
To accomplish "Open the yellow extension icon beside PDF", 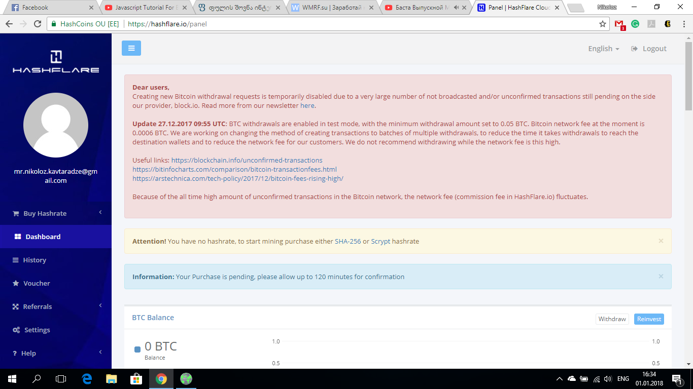I will 668,24.
